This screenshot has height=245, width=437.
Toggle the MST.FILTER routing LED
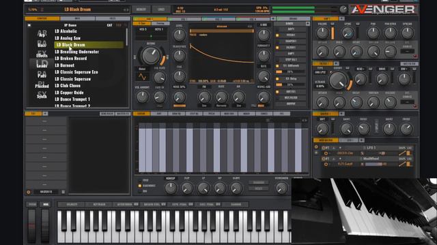(x=277, y=98)
